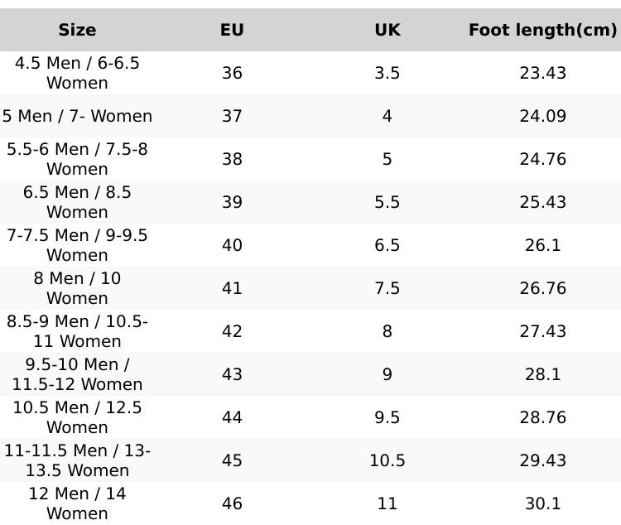Click the Size column header
This screenshot has width=621, height=525.
coord(77,31)
